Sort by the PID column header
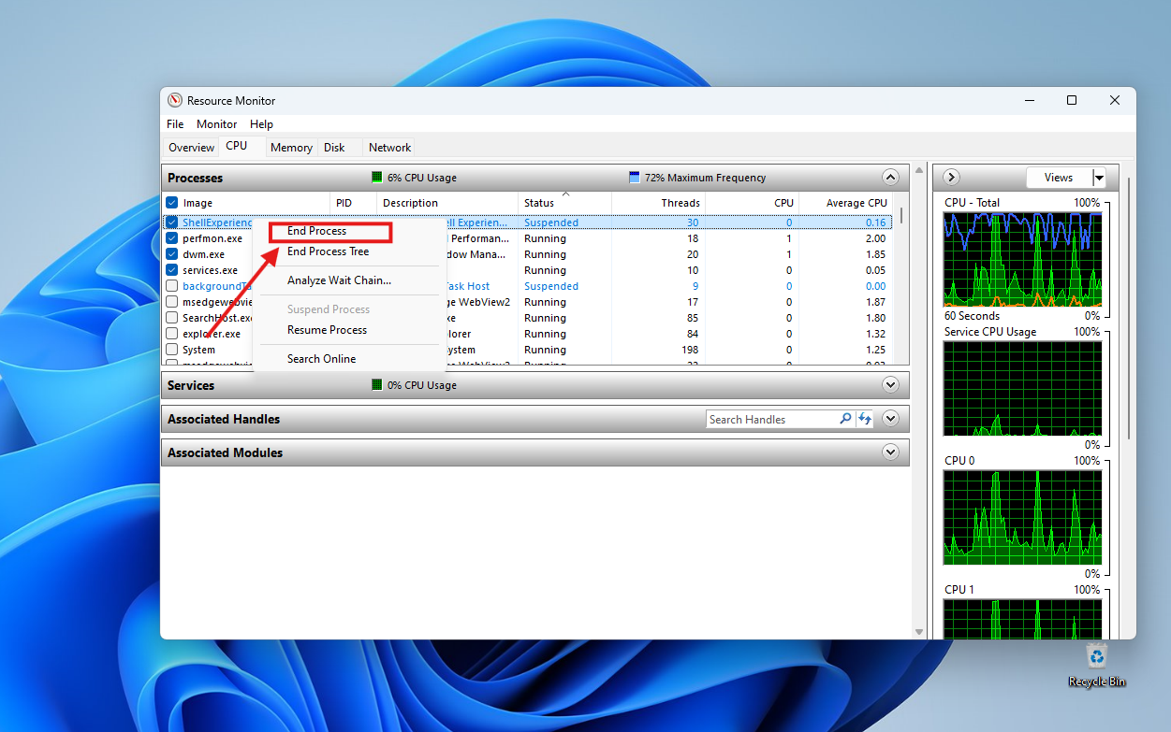 (354, 203)
